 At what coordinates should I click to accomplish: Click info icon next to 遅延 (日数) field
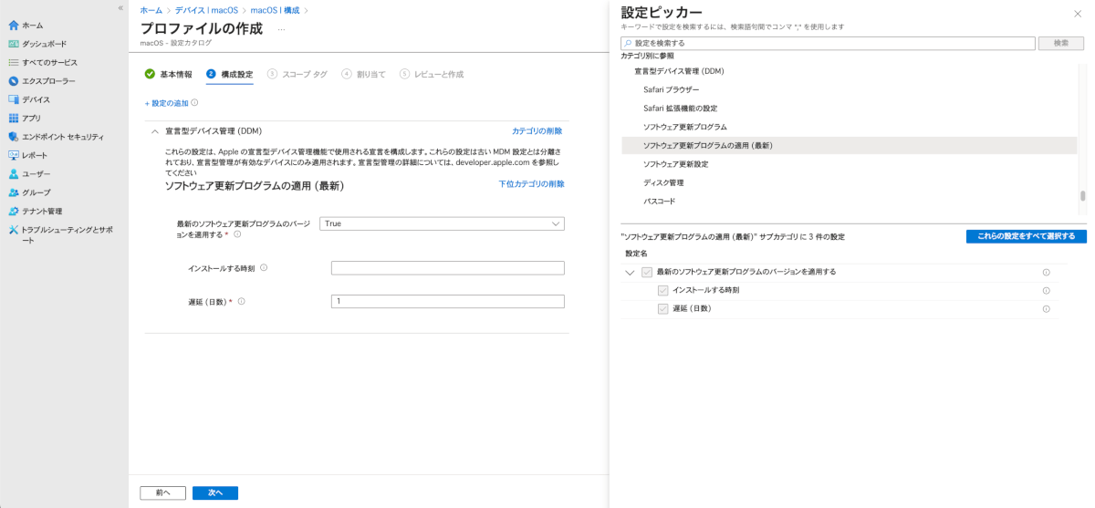(242, 301)
